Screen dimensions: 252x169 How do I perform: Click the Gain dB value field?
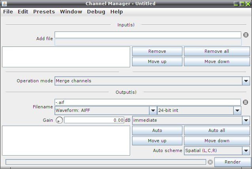coord(94,120)
